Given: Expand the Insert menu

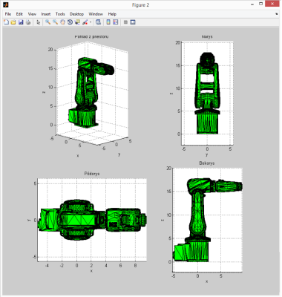Looking at the screenshot, I should (46, 14).
